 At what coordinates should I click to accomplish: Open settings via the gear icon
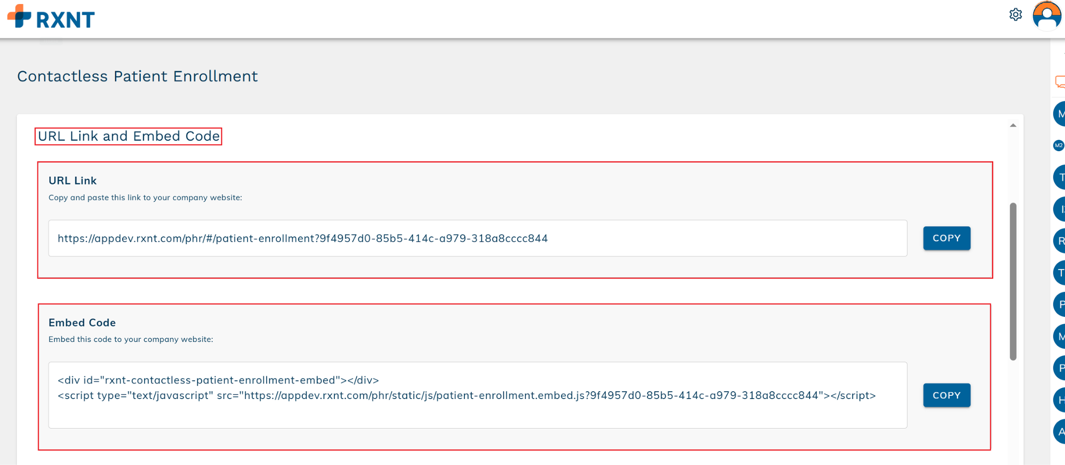point(1015,15)
